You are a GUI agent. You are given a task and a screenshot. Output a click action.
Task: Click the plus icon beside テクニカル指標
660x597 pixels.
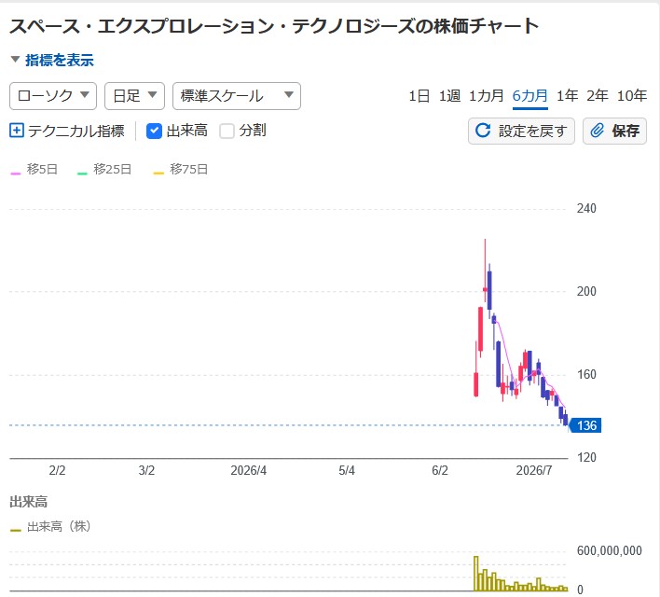(x=17, y=131)
